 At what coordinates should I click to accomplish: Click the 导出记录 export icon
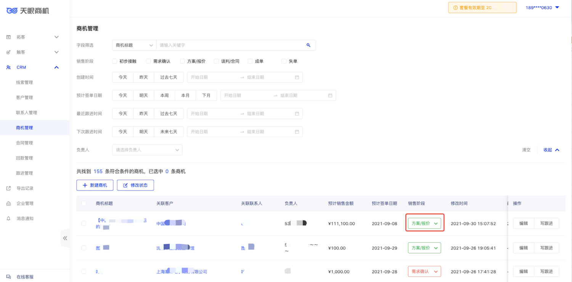pyautogui.click(x=8, y=188)
